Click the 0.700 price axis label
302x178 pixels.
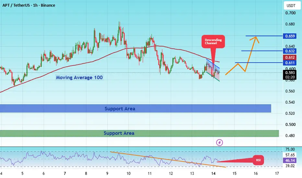pos(290,13)
